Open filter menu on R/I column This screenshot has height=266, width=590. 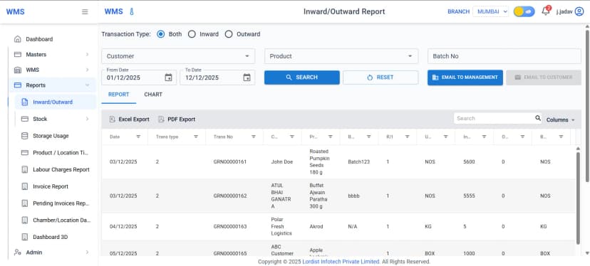coord(407,137)
